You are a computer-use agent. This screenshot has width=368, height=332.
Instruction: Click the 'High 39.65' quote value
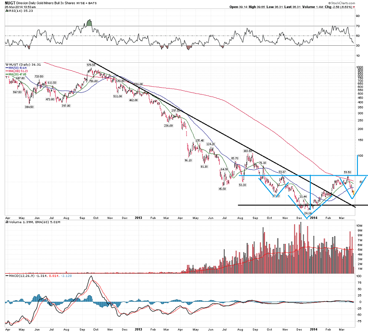(x=257, y=7)
